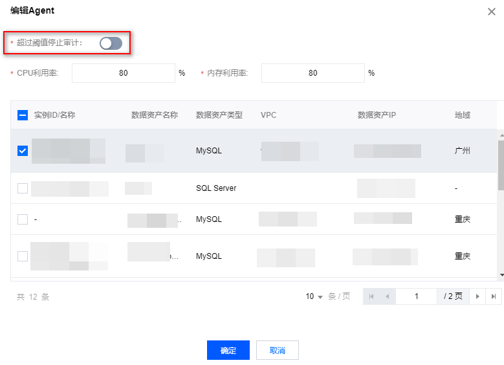The height and width of the screenshot is (365, 504).
Task: Jump to last page icon
Action: [494, 296]
